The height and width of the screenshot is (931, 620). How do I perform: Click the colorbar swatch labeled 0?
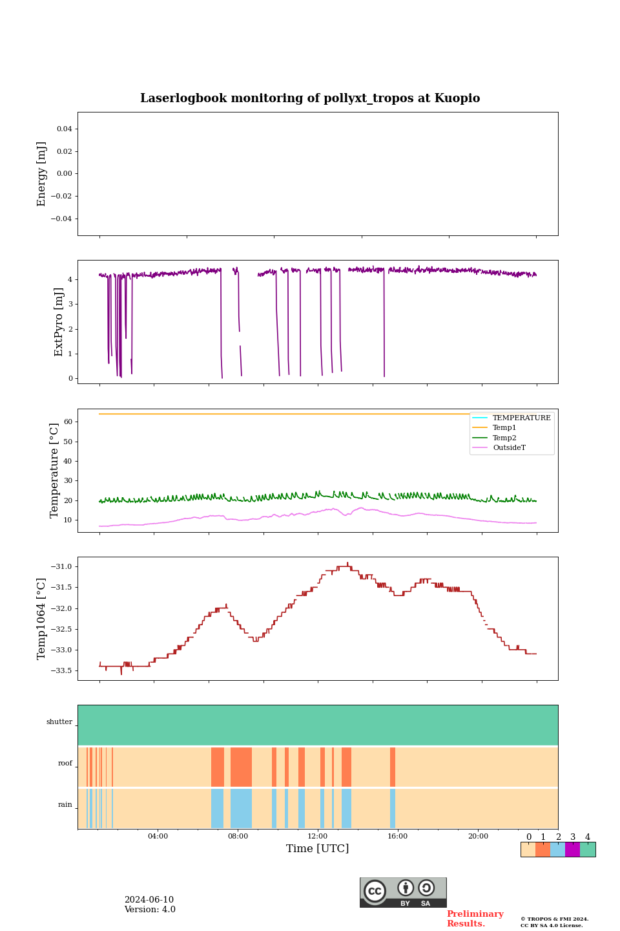[528, 850]
